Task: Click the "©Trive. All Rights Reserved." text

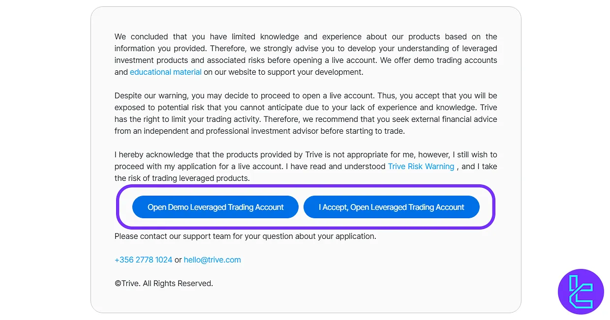Action: [x=163, y=283]
